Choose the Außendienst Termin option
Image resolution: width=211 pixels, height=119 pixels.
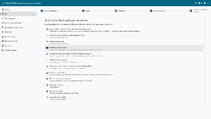pos(124,73)
